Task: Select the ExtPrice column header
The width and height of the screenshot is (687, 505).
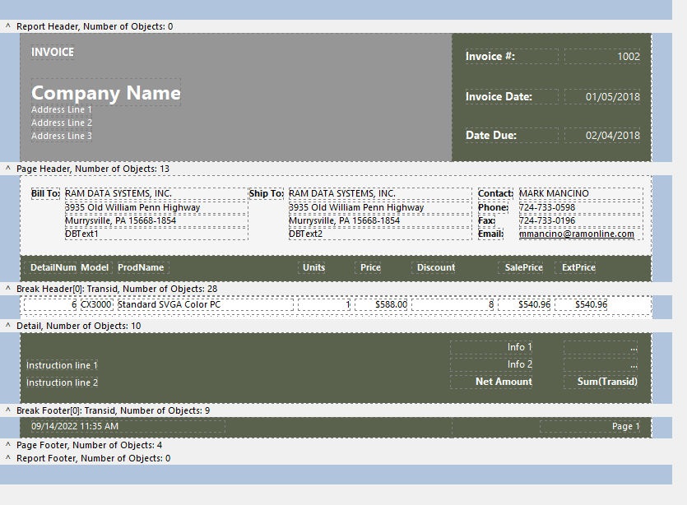Action: [x=575, y=267]
